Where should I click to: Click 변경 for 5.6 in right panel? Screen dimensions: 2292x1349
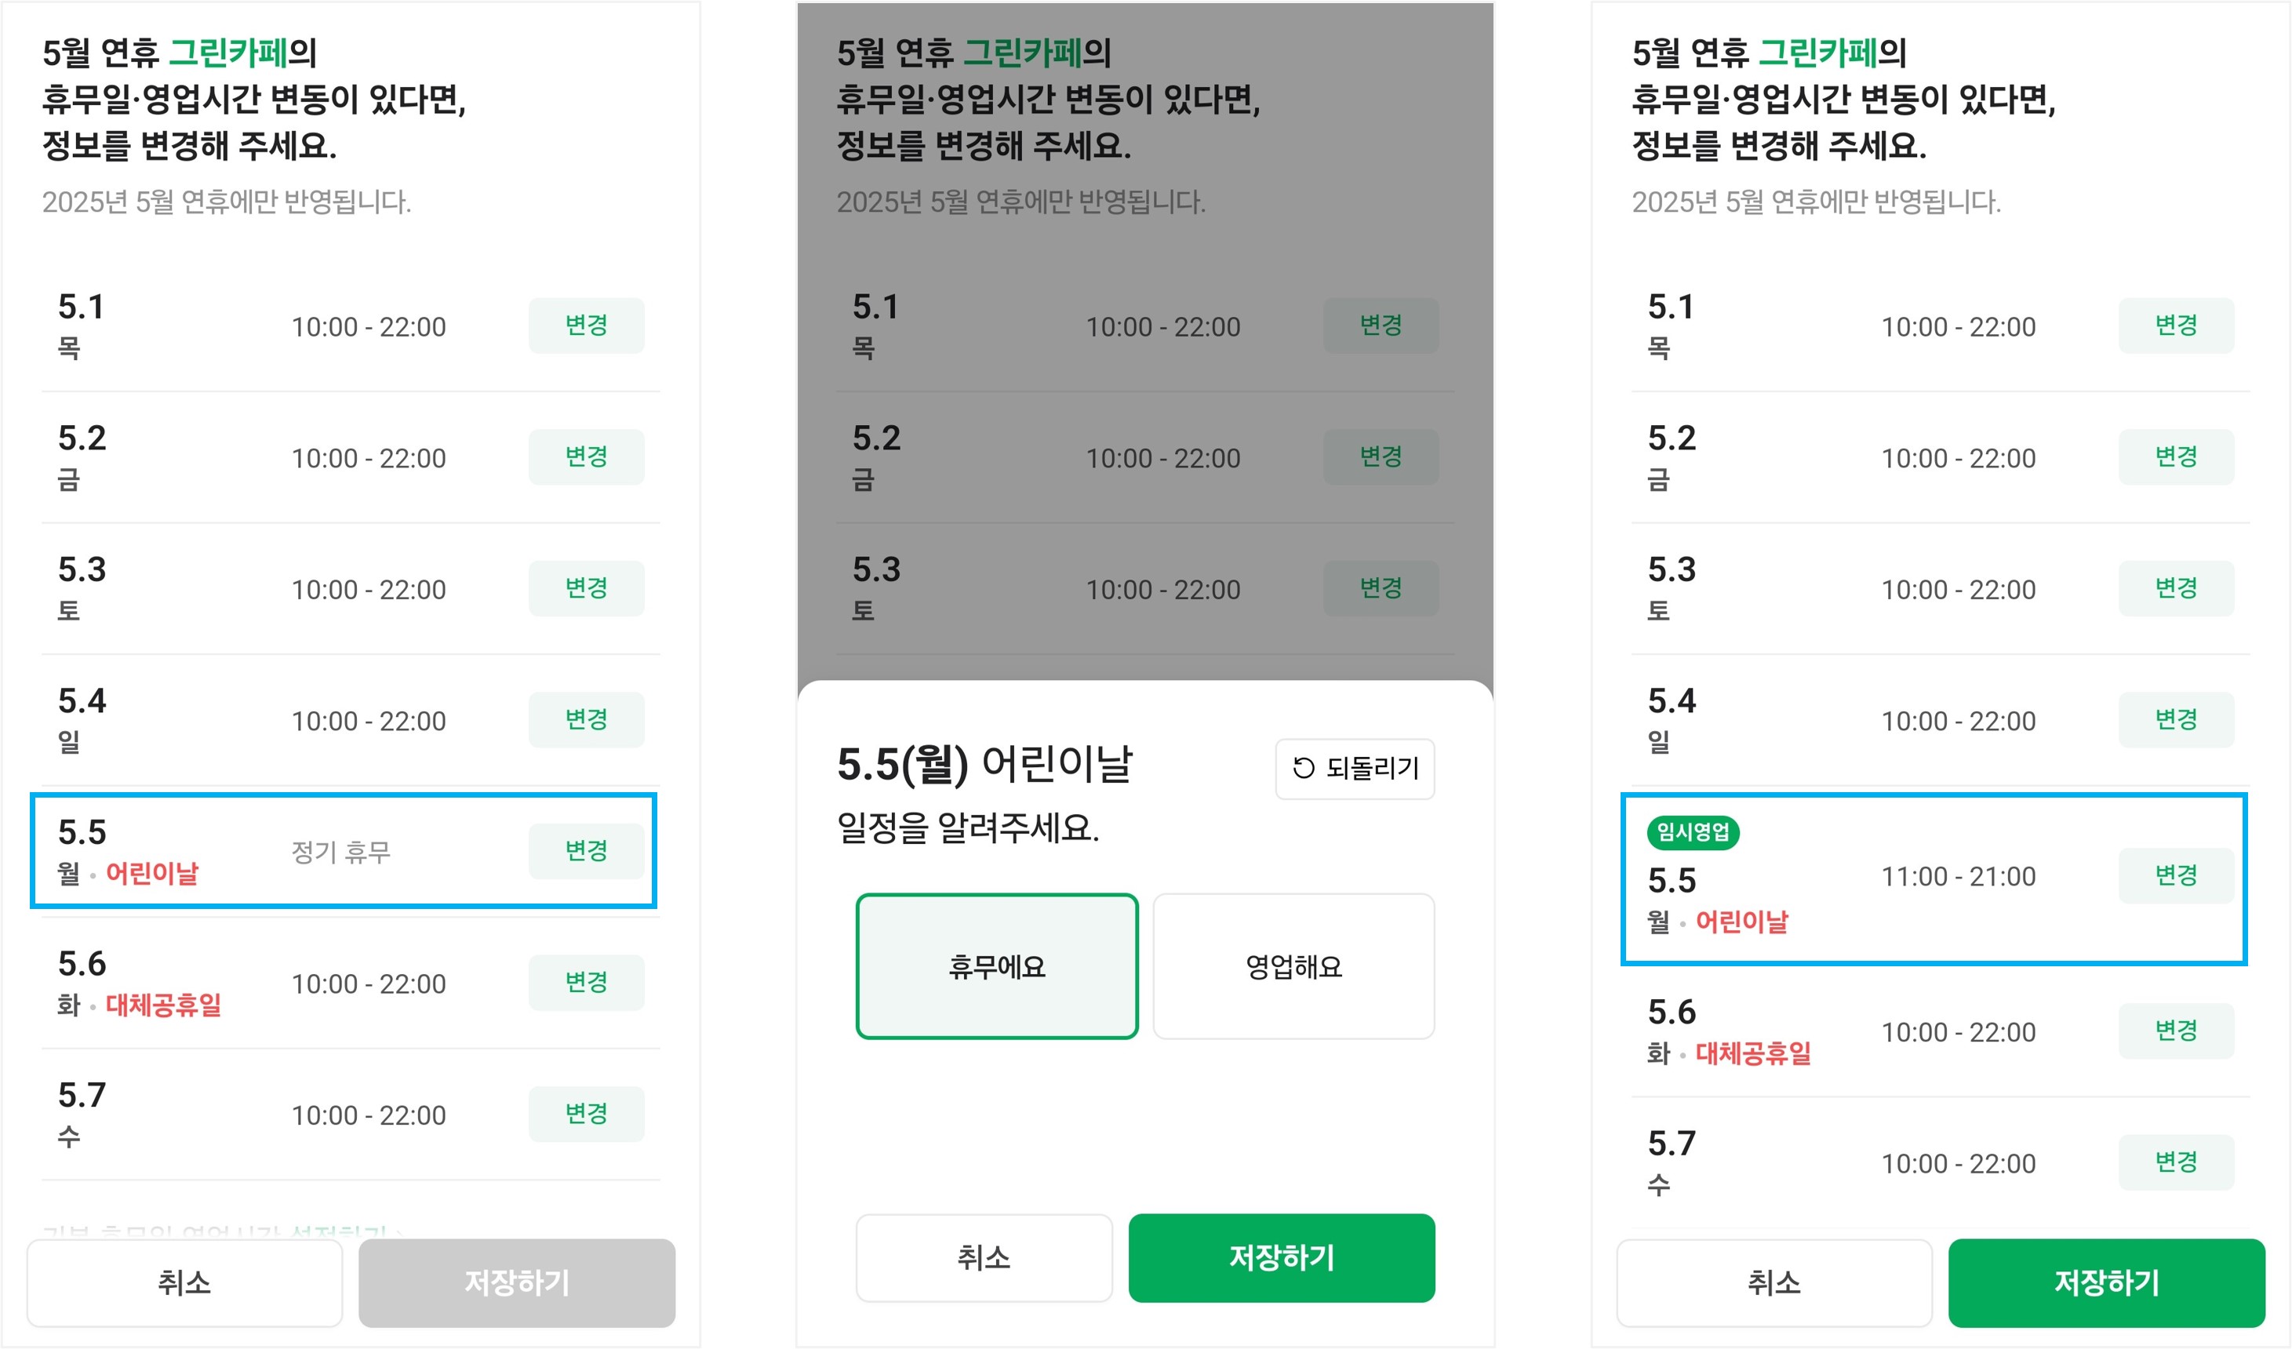coord(2176,1031)
